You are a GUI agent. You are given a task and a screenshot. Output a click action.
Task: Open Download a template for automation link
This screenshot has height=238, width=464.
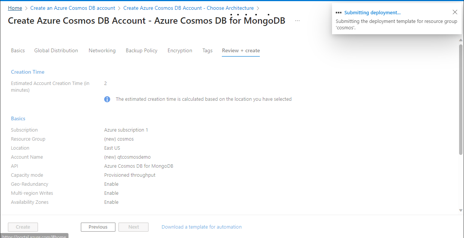tap(202, 227)
